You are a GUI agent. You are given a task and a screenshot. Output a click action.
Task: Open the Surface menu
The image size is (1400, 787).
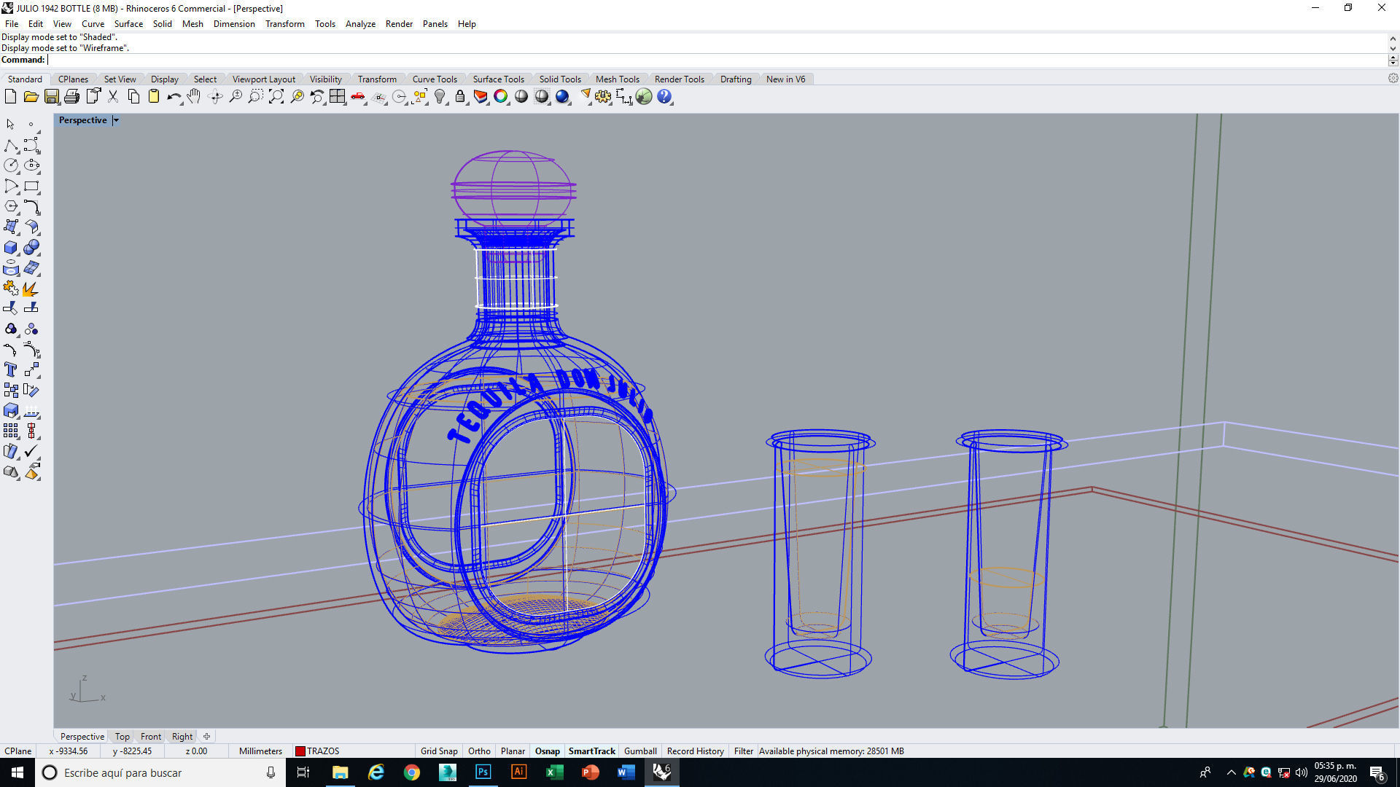click(128, 24)
